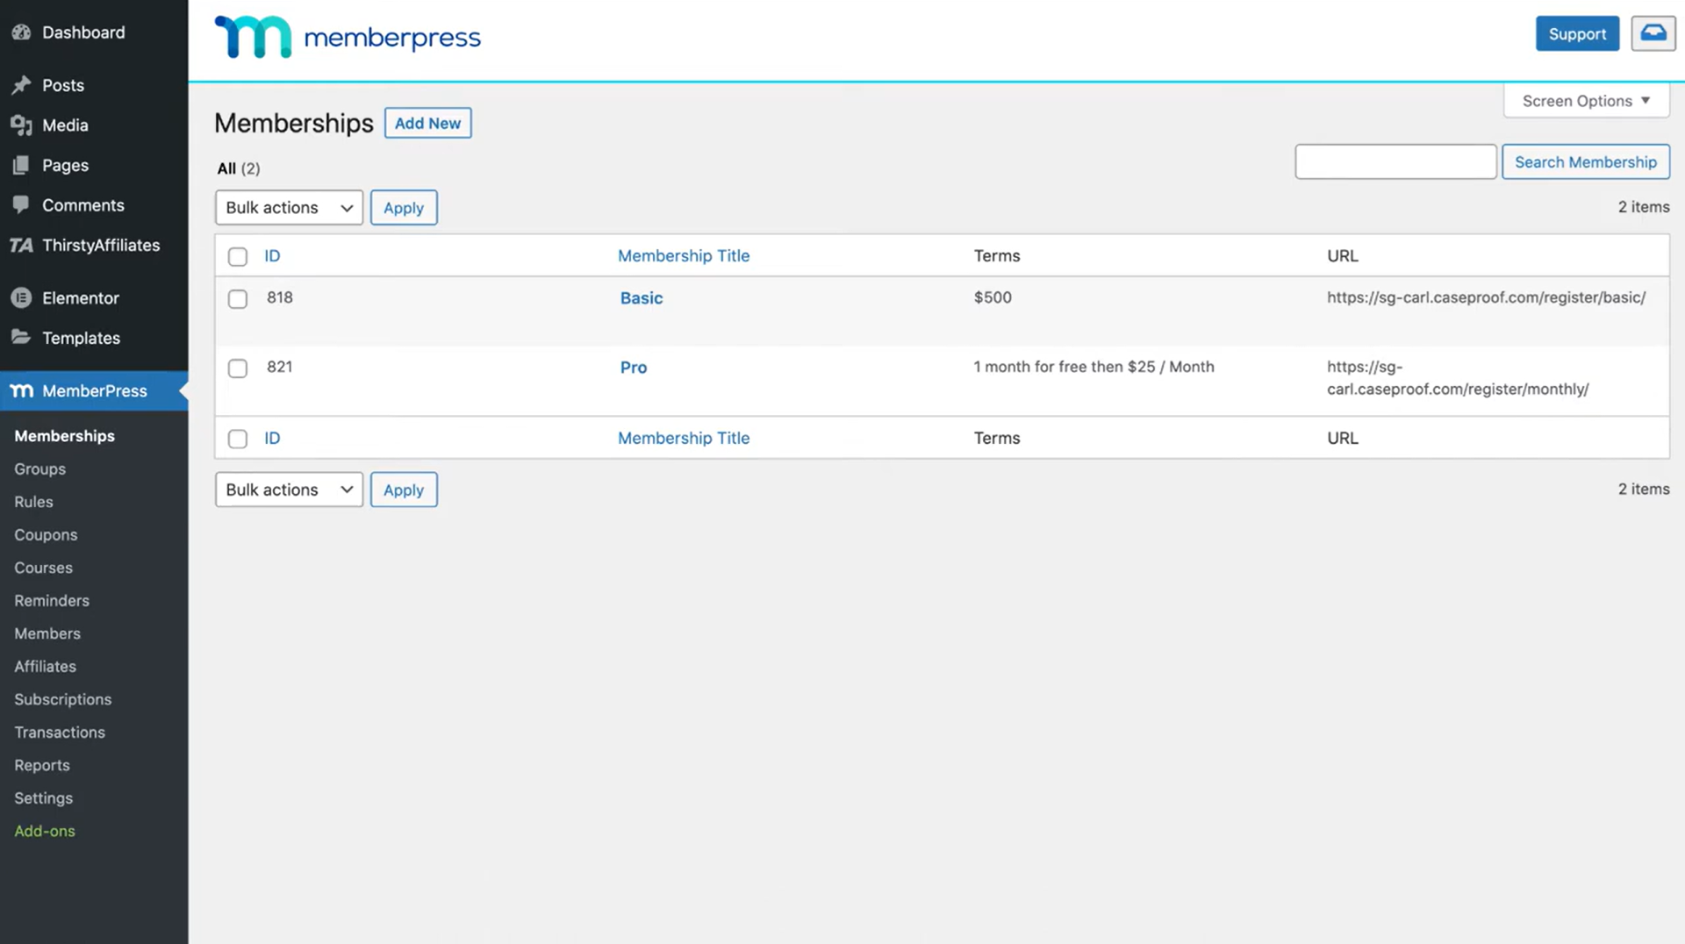Open Reports in MemberPress menu
Viewport: 1685px width, 944px height.
click(42, 765)
